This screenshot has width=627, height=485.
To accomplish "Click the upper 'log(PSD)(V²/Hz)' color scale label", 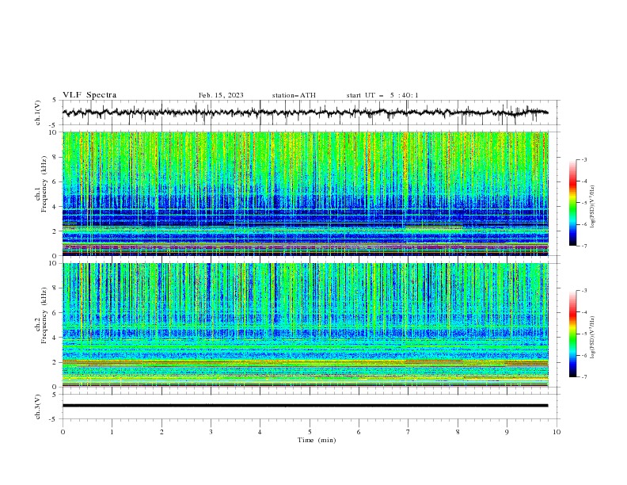I will [x=593, y=207].
